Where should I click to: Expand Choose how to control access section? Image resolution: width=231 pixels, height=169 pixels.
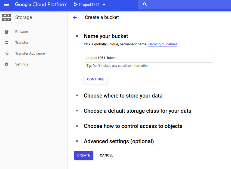133,126
